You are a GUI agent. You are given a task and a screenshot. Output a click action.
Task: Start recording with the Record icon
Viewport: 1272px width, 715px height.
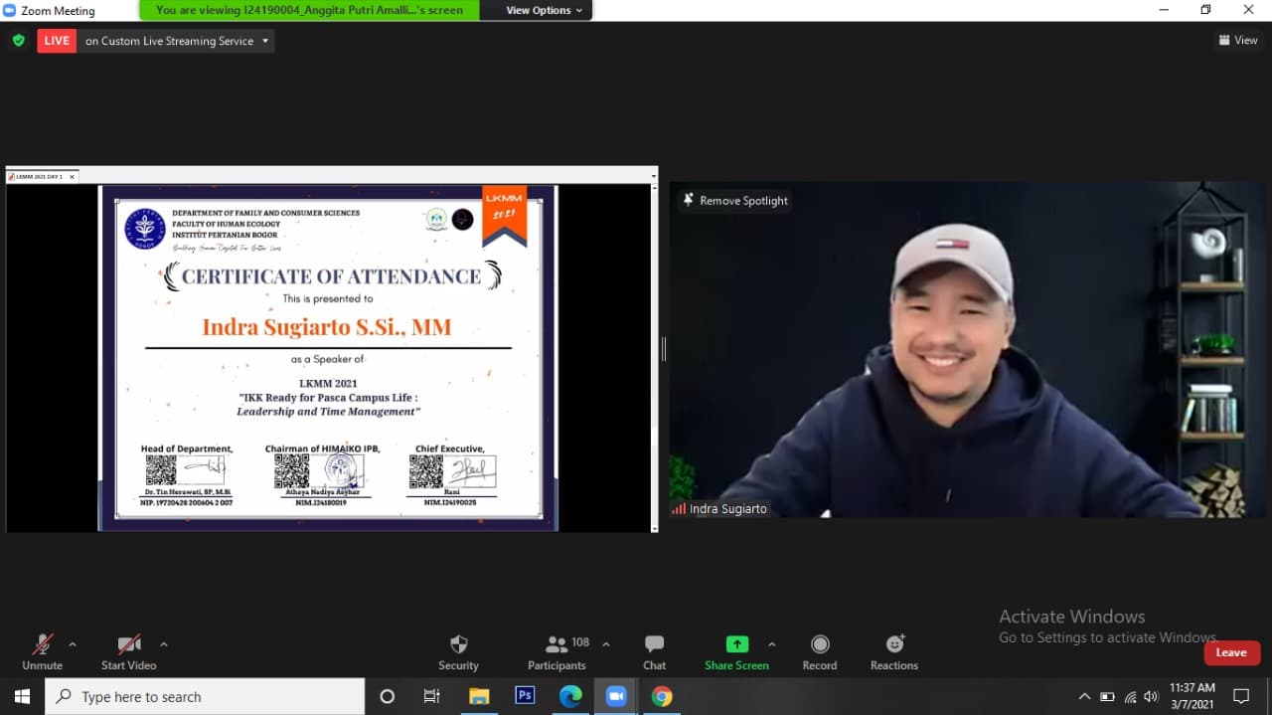tap(819, 644)
